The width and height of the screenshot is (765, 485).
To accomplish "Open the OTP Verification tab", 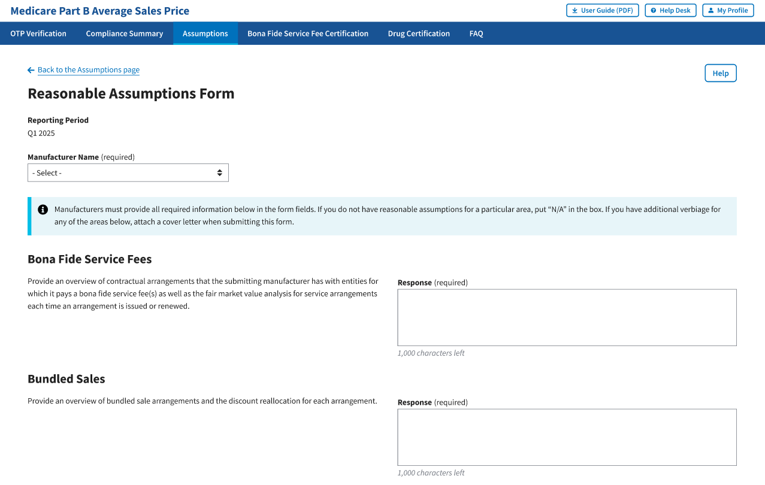I will click(x=38, y=34).
